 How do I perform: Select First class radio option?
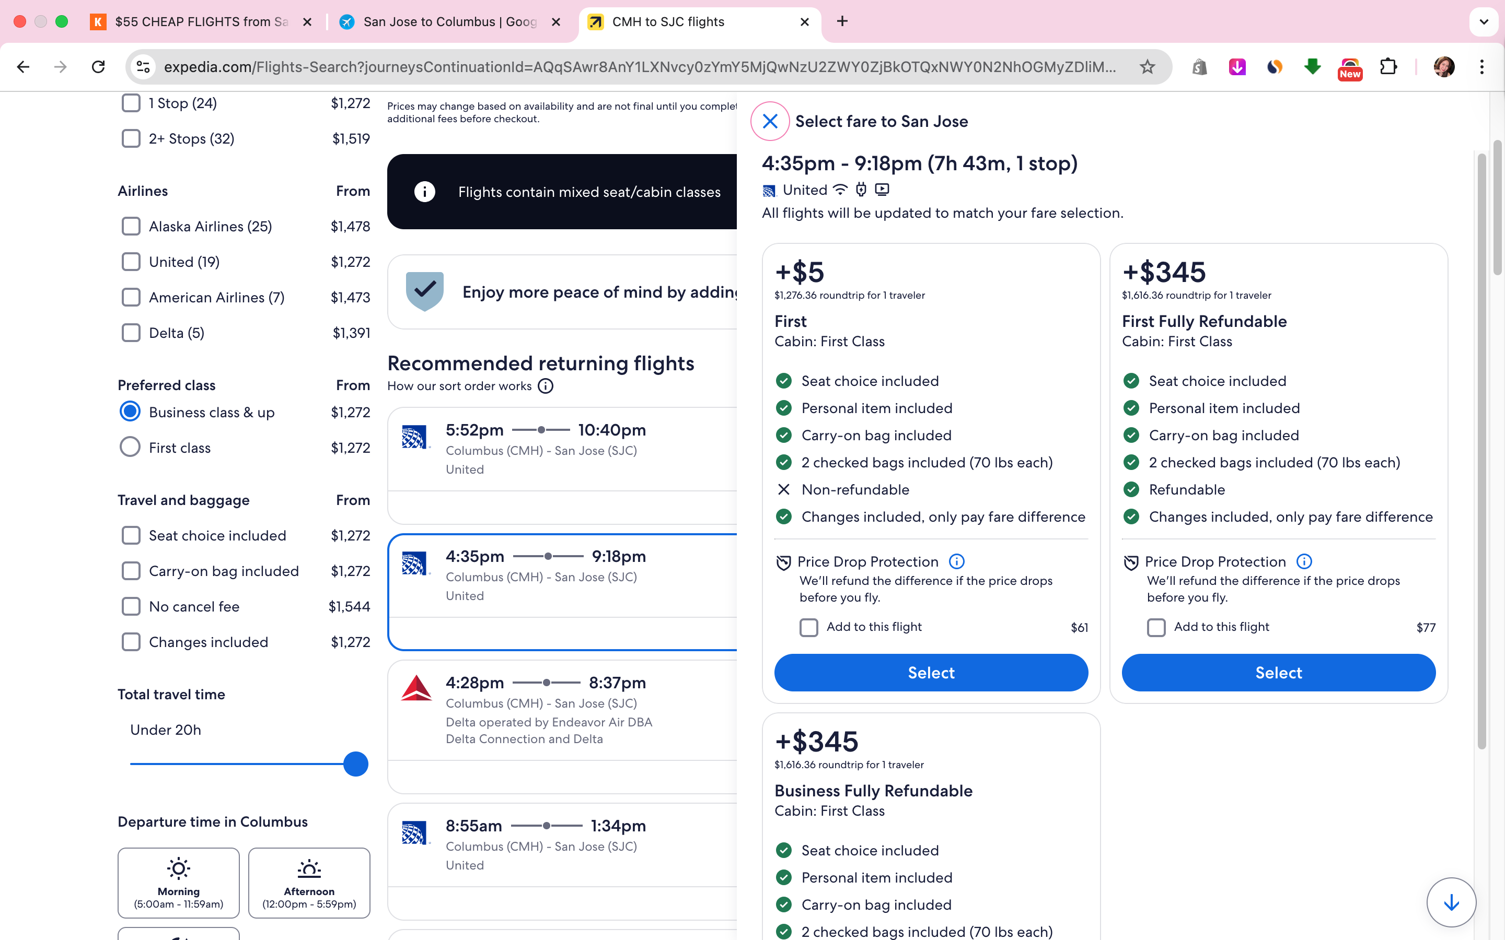point(130,447)
